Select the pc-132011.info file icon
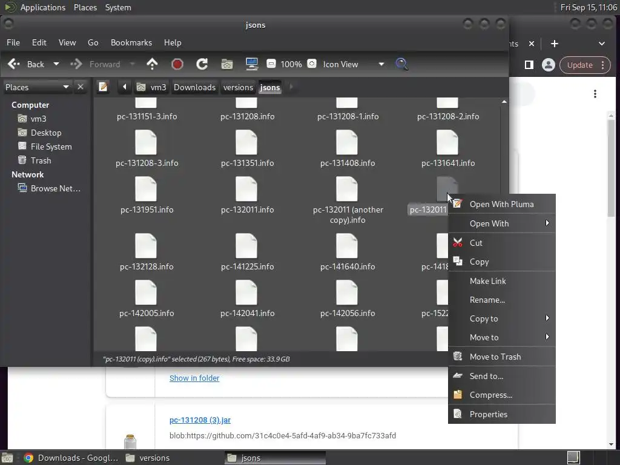The height and width of the screenshot is (465, 620). click(246, 190)
